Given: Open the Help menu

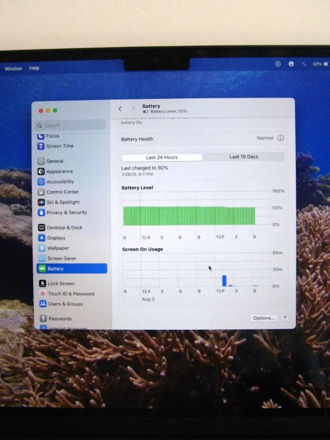Looking at the screenshot, I should point(34,68).
